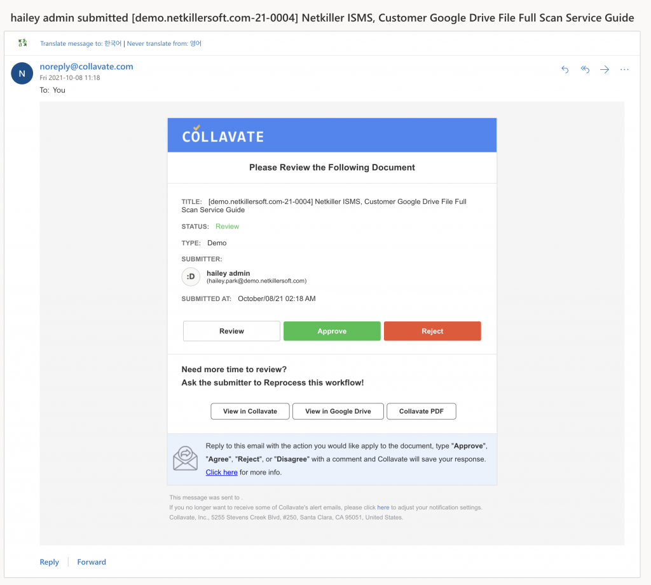This screenshot has height=585, width=651.
Task: Open View in Google Drive
Action: (x=338, y=411)
